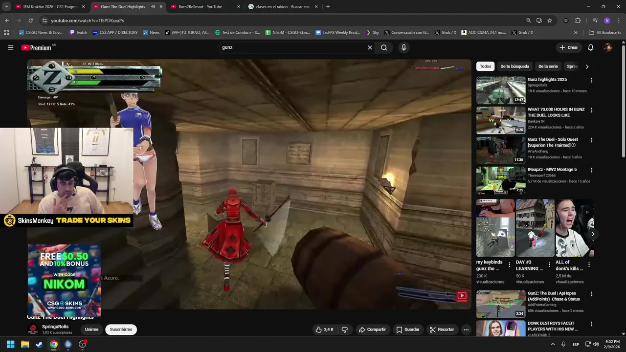
Task: Open the YouTube account avatar menu
Action: click(x=607, y=47)
